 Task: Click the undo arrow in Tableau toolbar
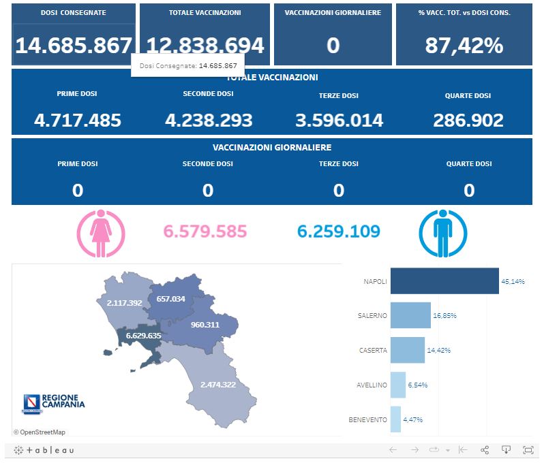click(x=393, y=450)
